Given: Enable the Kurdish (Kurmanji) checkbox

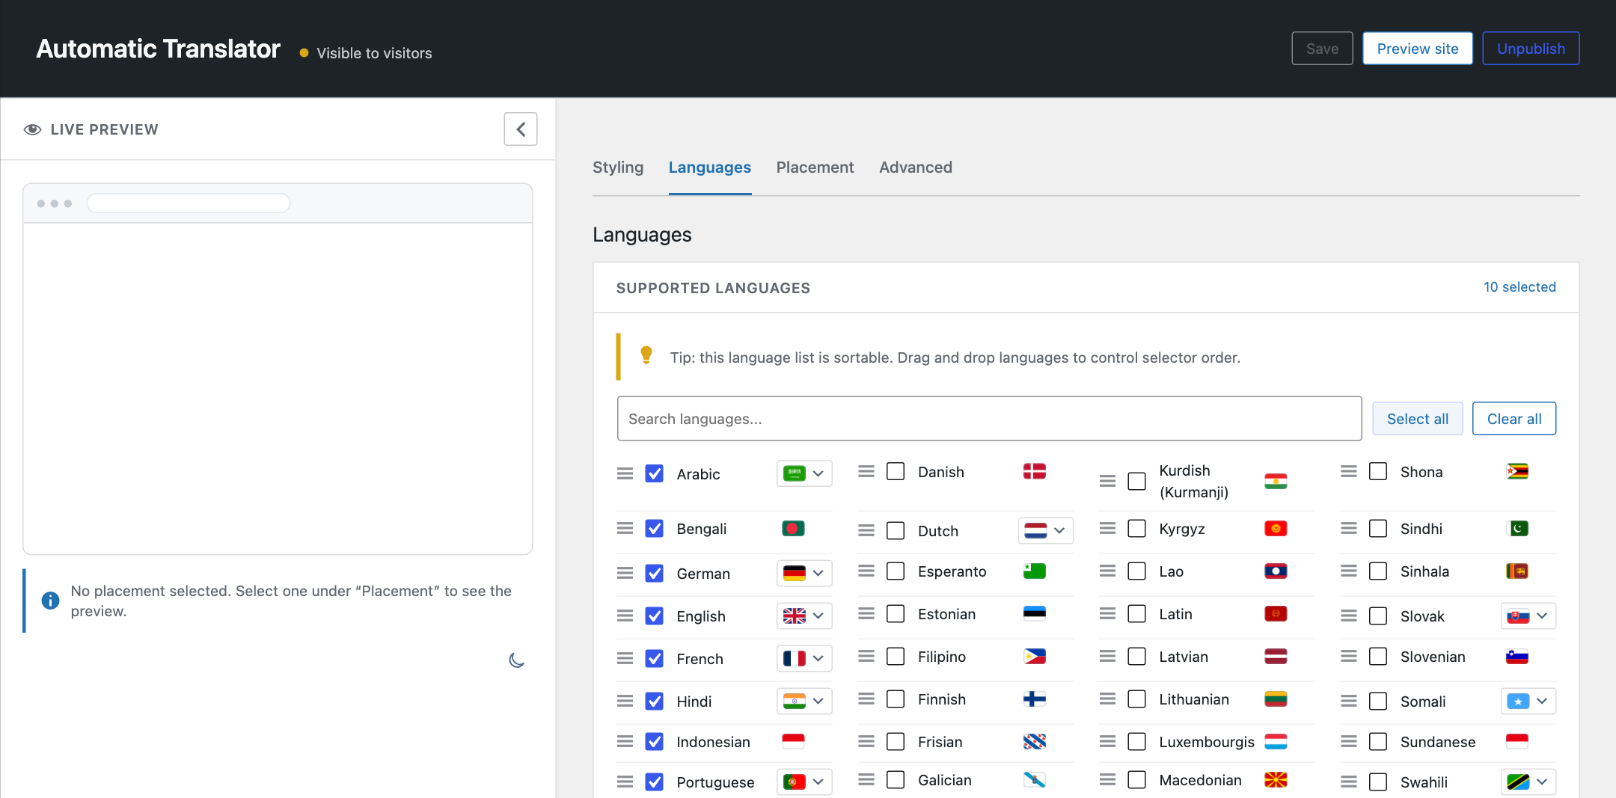Looking at the screenshot, I should tap(1136, 481).
